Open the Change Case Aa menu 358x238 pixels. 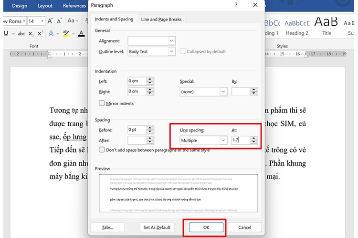click(x=73, y=21)
